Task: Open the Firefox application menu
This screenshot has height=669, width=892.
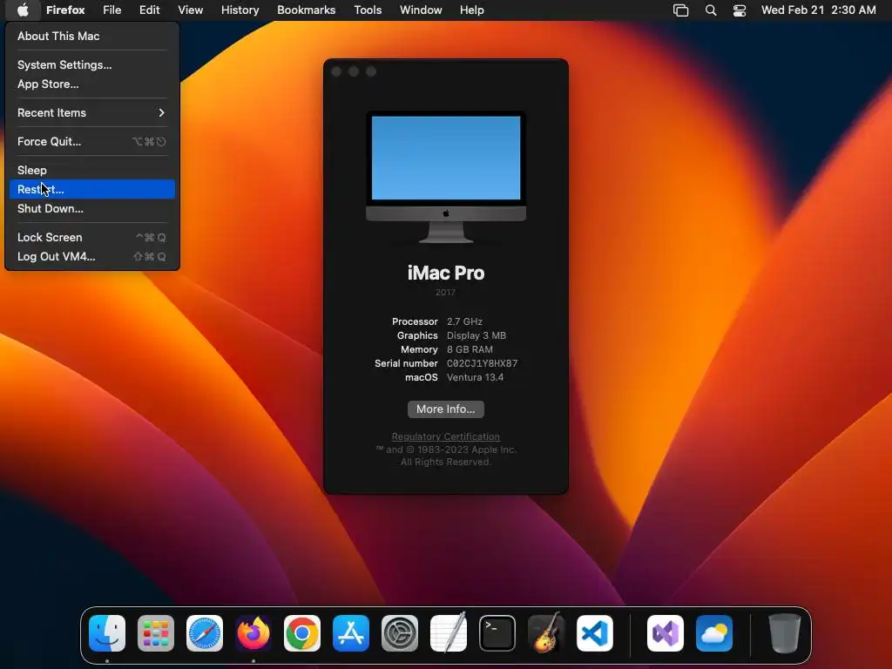Action: pyautogui.click(x=65, y=10)
